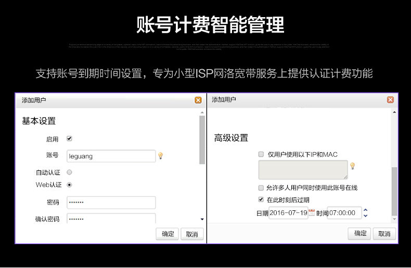Select the 自动认证 radio button
411x268 pixels.
(69, 172)
